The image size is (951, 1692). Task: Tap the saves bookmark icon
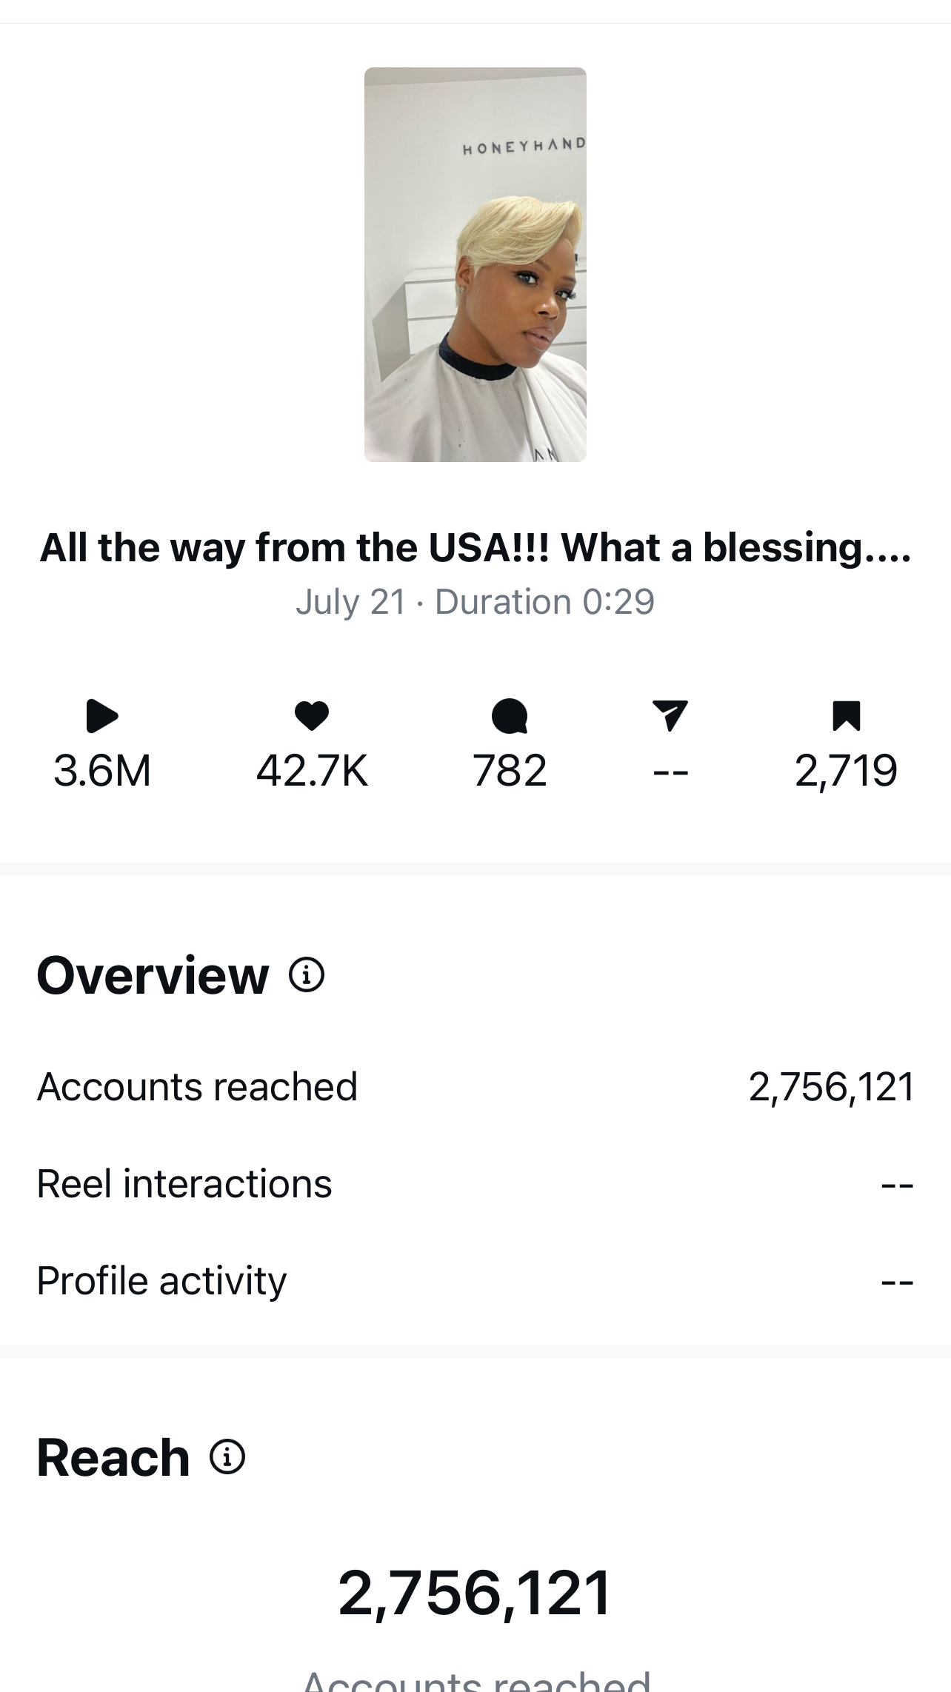[846, 716]
